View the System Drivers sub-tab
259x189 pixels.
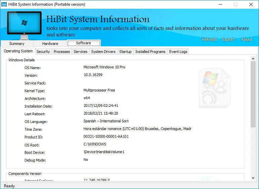[x=103, y=52]
